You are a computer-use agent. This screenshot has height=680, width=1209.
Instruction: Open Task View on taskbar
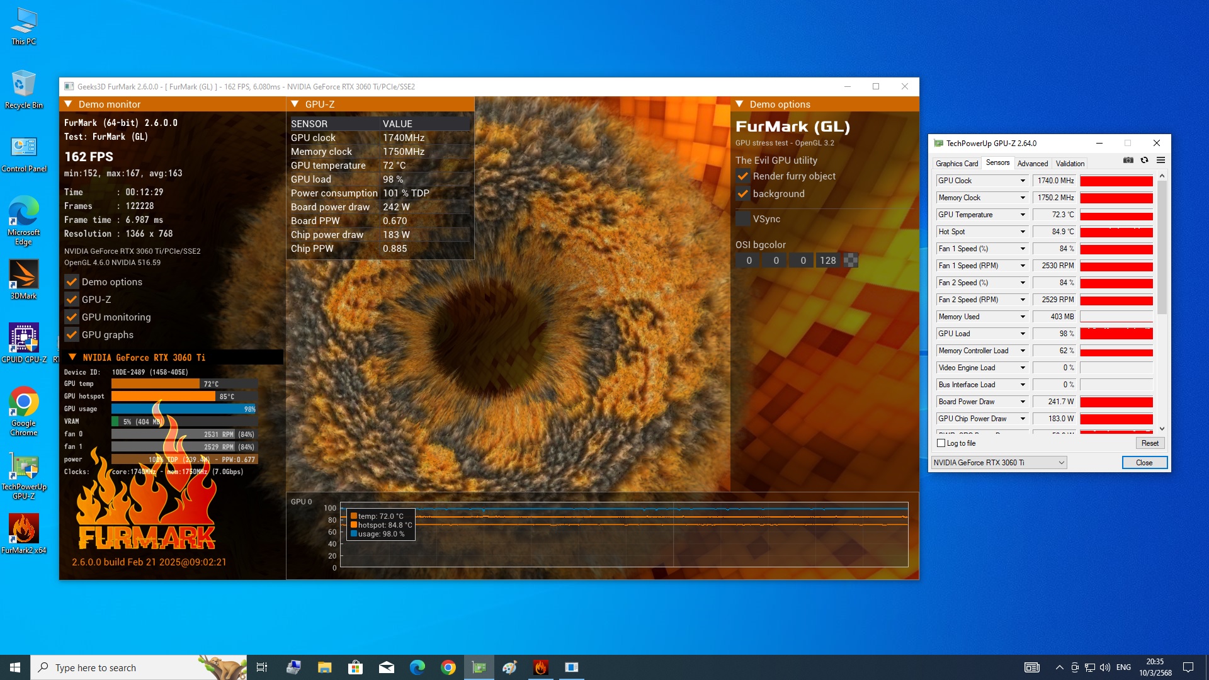(x=262, y=667)
